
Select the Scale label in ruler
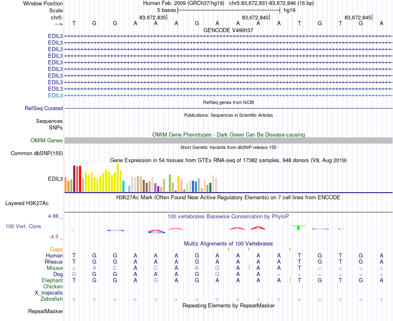click(x=56, y=10)
